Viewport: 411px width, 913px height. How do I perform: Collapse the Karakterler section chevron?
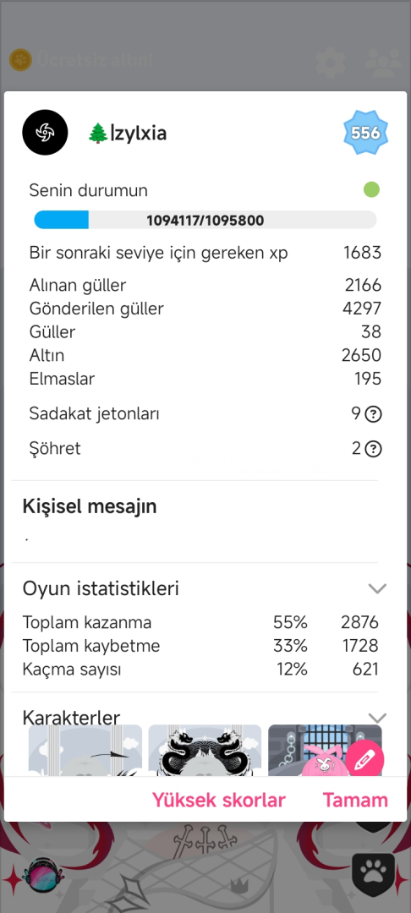click(378, 718)
